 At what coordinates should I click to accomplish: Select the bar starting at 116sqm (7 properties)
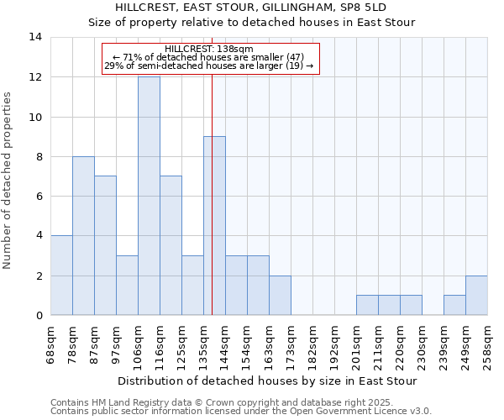click(171, 245)
